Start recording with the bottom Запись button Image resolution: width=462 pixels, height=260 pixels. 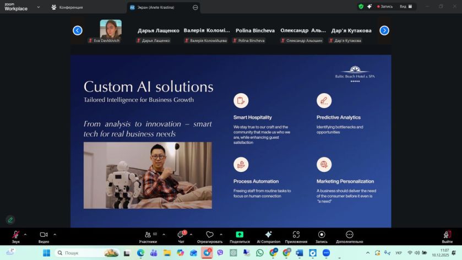(322, 237)
